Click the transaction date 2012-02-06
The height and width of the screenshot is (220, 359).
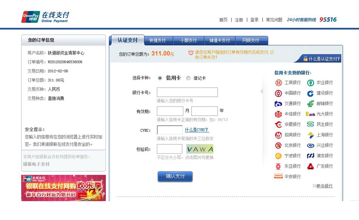click(x=58, y=71)
